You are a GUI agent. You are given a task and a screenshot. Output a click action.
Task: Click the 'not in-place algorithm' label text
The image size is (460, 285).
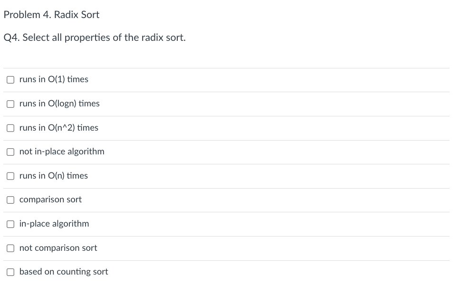point(62,152)
